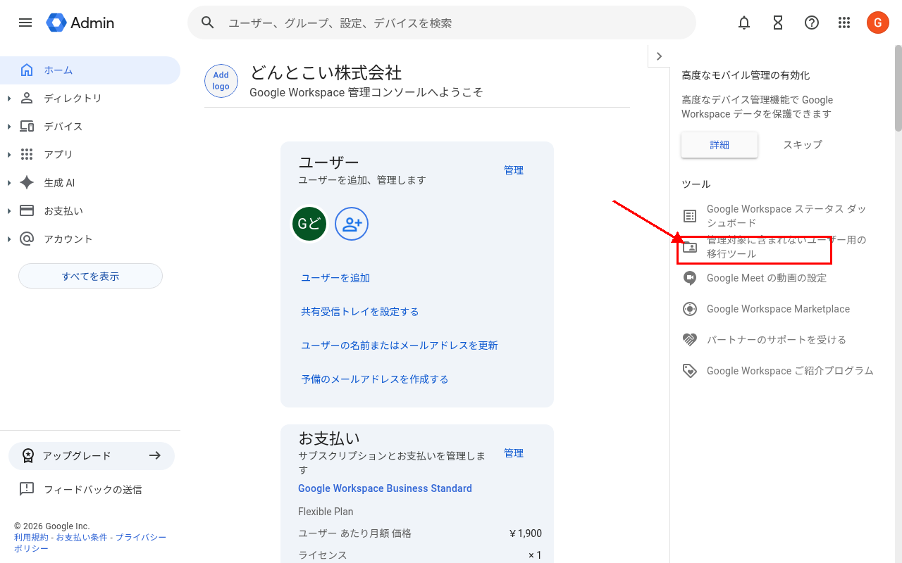Click 共有受信トレイを設定する link
This screenshot has height=563, width=902.
tap(360, 312)
